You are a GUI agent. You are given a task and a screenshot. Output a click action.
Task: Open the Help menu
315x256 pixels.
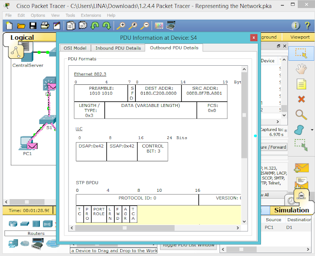click(x=111, y=15)
